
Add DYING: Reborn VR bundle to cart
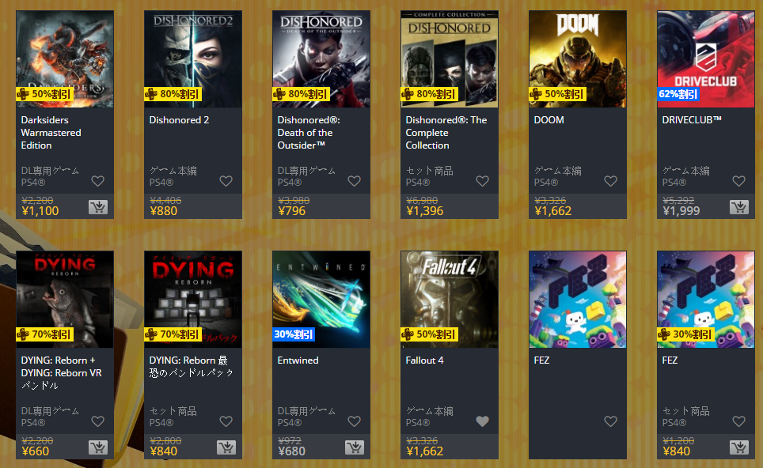point(98,447)
